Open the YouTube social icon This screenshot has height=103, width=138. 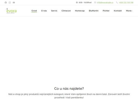coord(14,2)
